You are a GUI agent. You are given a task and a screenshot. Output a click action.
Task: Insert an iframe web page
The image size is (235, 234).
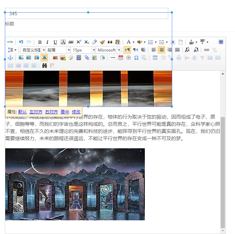(103, 58)
